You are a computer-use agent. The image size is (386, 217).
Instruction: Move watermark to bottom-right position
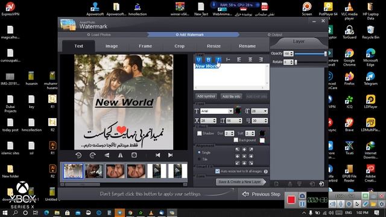[x=251, y=163]
